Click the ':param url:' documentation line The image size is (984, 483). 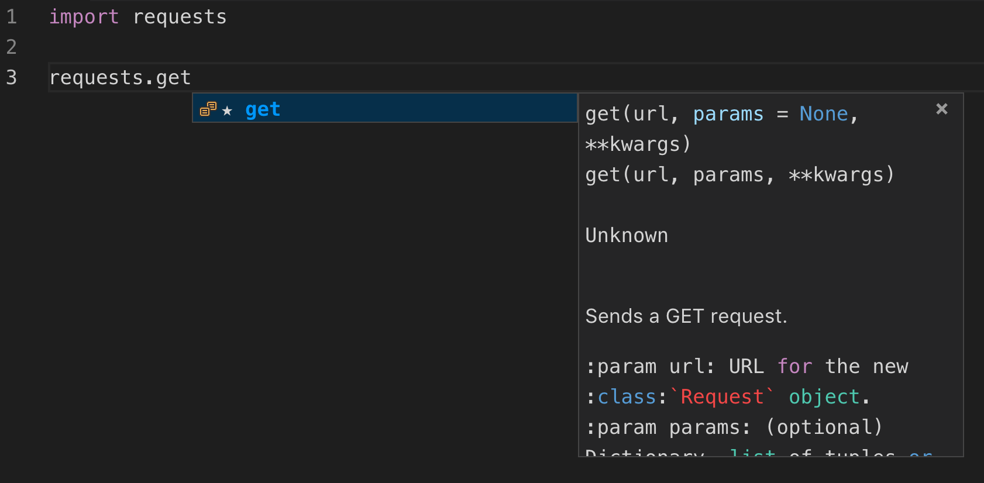[x=649, y=367]
